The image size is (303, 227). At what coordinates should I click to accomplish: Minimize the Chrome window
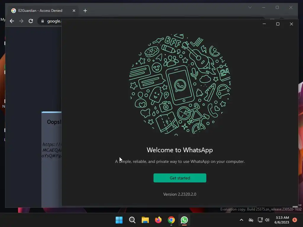264,7
